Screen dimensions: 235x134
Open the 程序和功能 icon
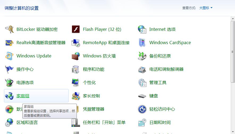(x=76, y=69)
